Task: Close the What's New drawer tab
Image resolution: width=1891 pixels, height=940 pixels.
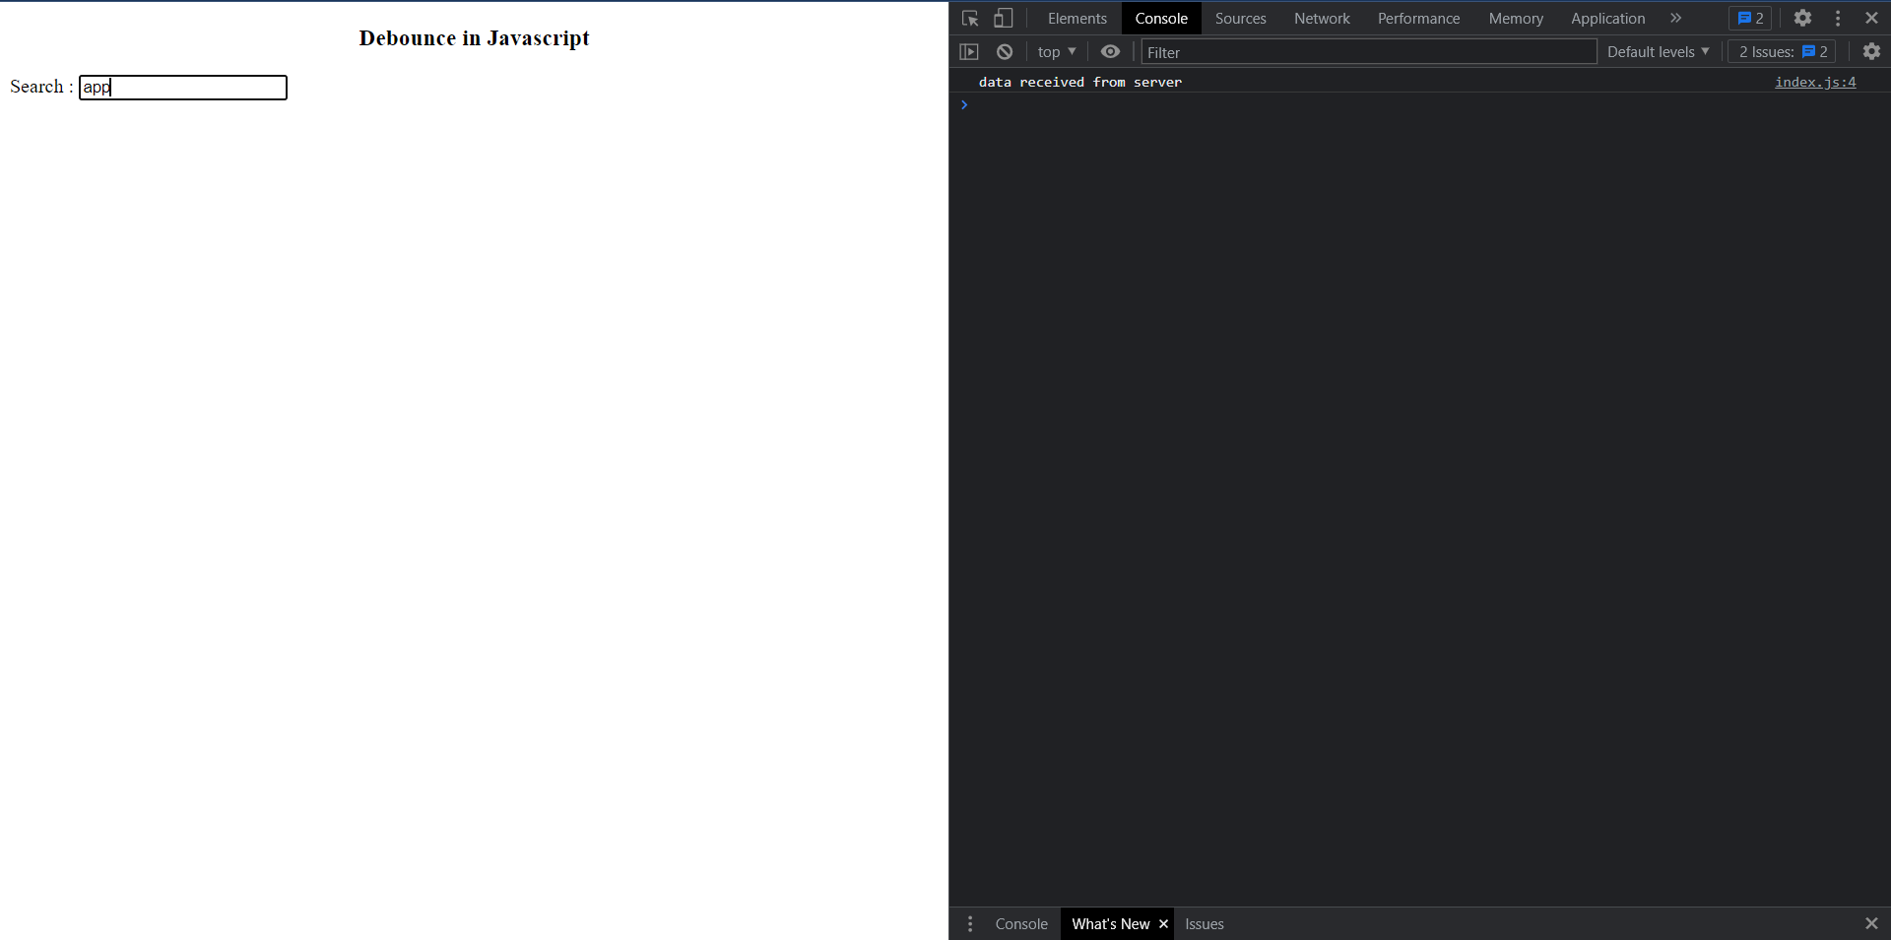Action: point(1163,924)
